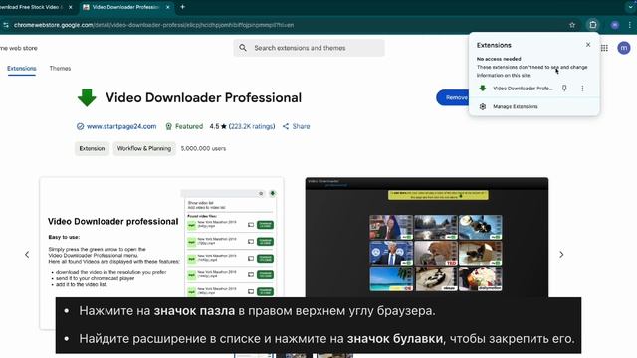Open a new browser tab
The image size is (637, 358).
pyautogui.click(x=182, y=7)
